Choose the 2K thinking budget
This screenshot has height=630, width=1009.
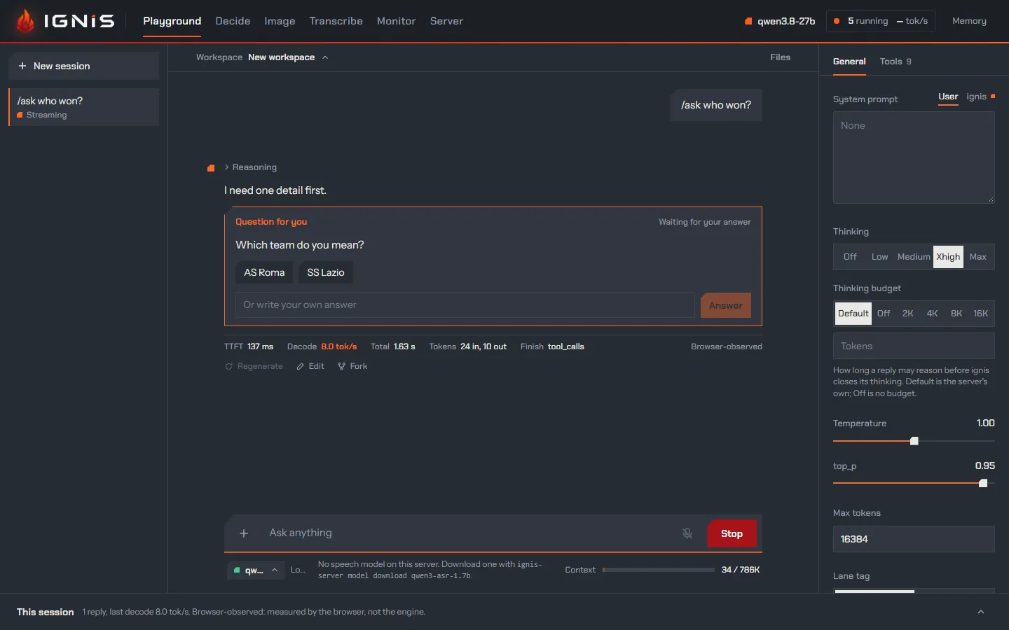click(x=907, y=314)
